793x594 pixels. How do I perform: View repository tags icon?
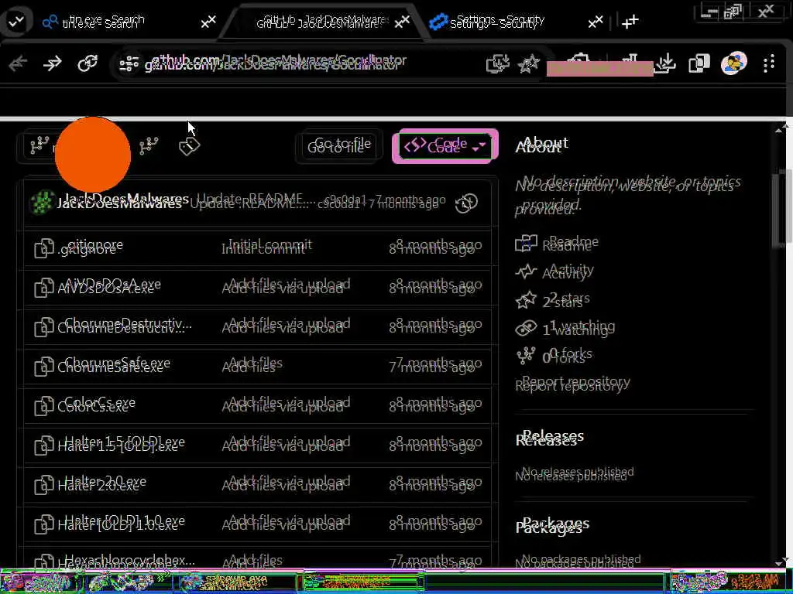[190, 146]
